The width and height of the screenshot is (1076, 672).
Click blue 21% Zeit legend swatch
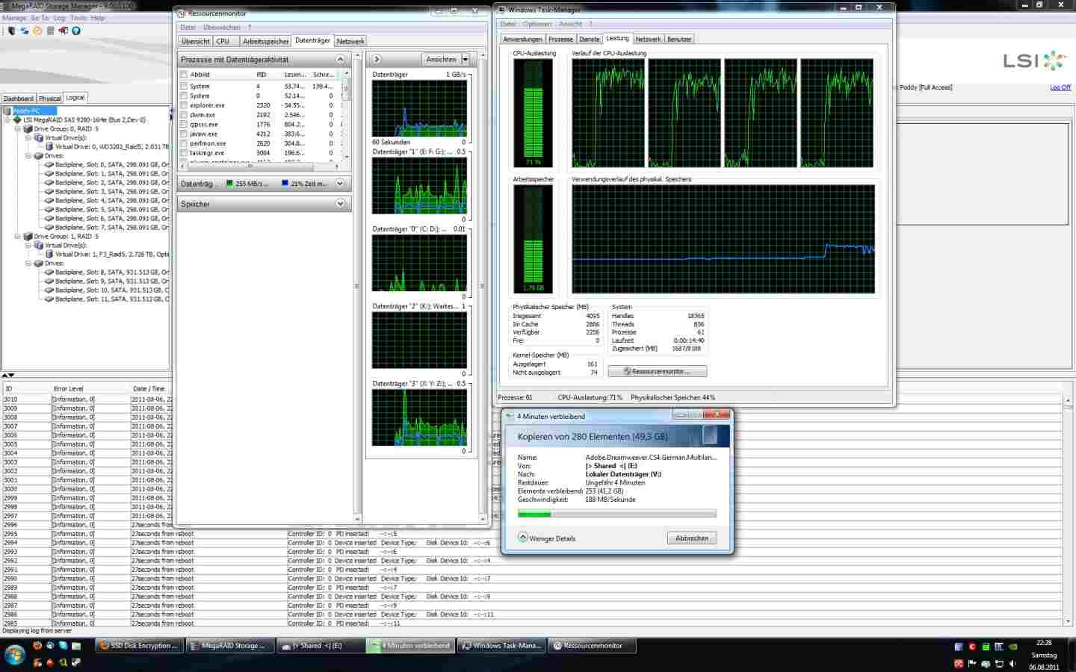[285, 183]
